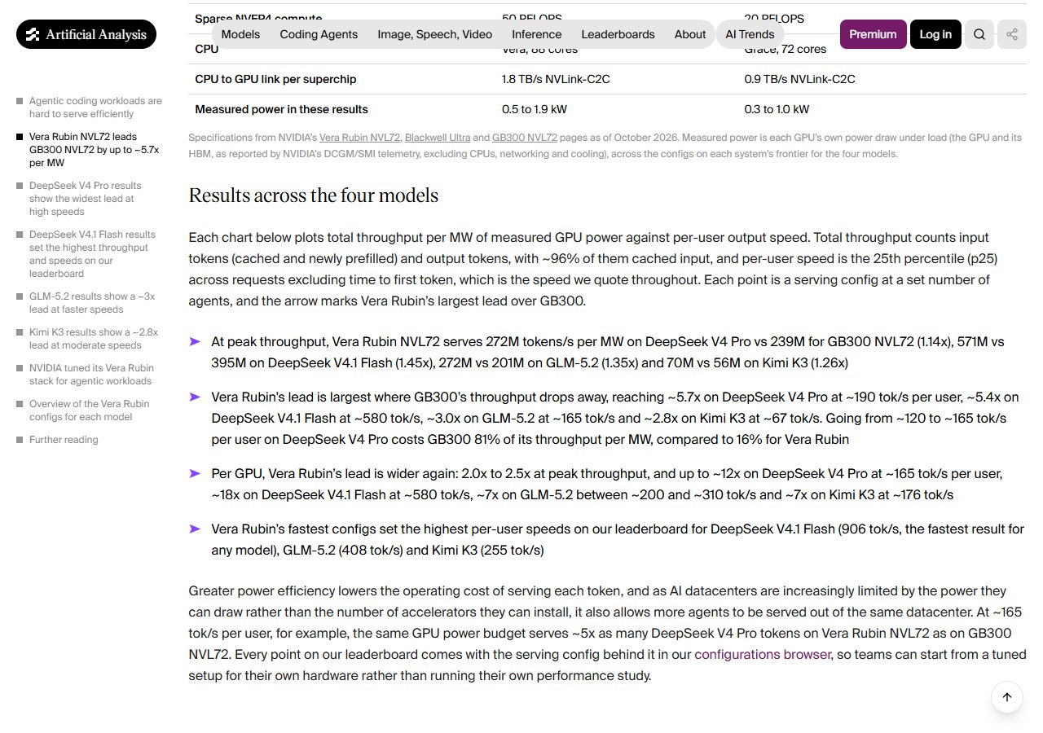Open the configurations browser link
This screenshot has height=733, width=1043.
763,654
